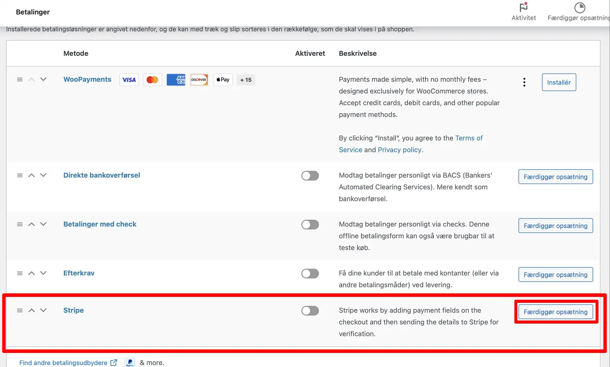The image size is (610, 367).
Task: Open the WooPayments three-dot options menu
Action: [524, 82]
